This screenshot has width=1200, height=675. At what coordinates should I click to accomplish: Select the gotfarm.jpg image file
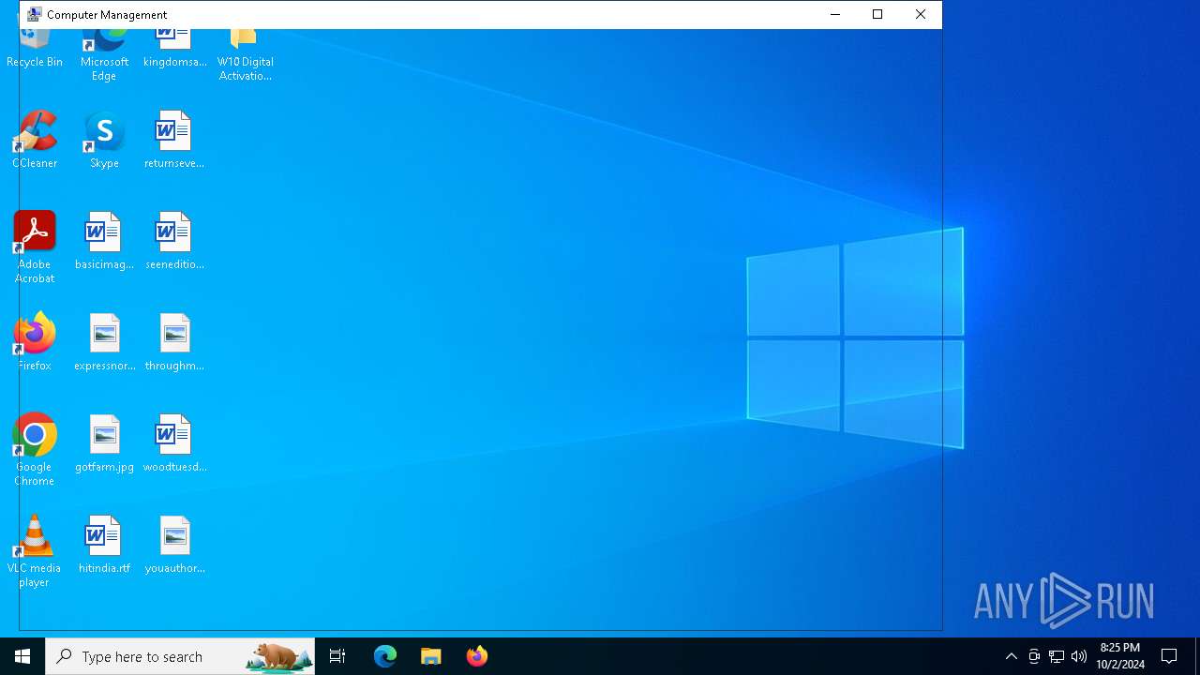point(104,443)
